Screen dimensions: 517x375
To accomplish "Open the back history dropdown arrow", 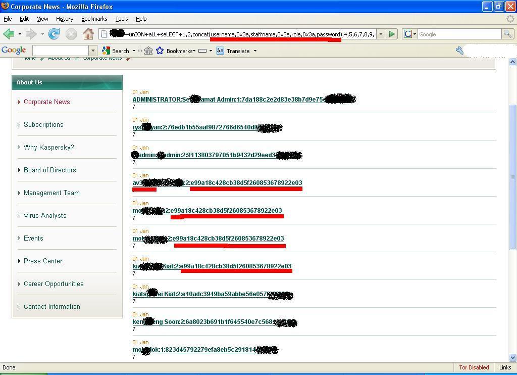I will coord(20,34).
